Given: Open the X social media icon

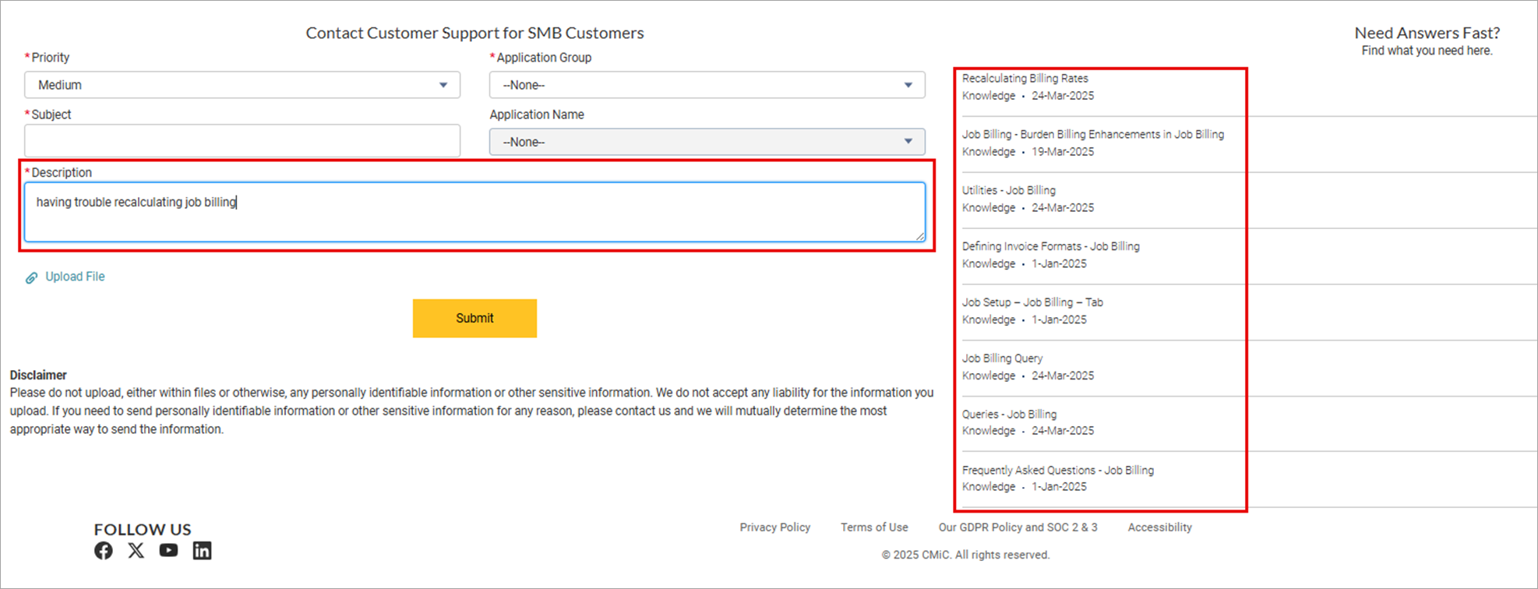Looking at the screenshot, I should point(136,551).
